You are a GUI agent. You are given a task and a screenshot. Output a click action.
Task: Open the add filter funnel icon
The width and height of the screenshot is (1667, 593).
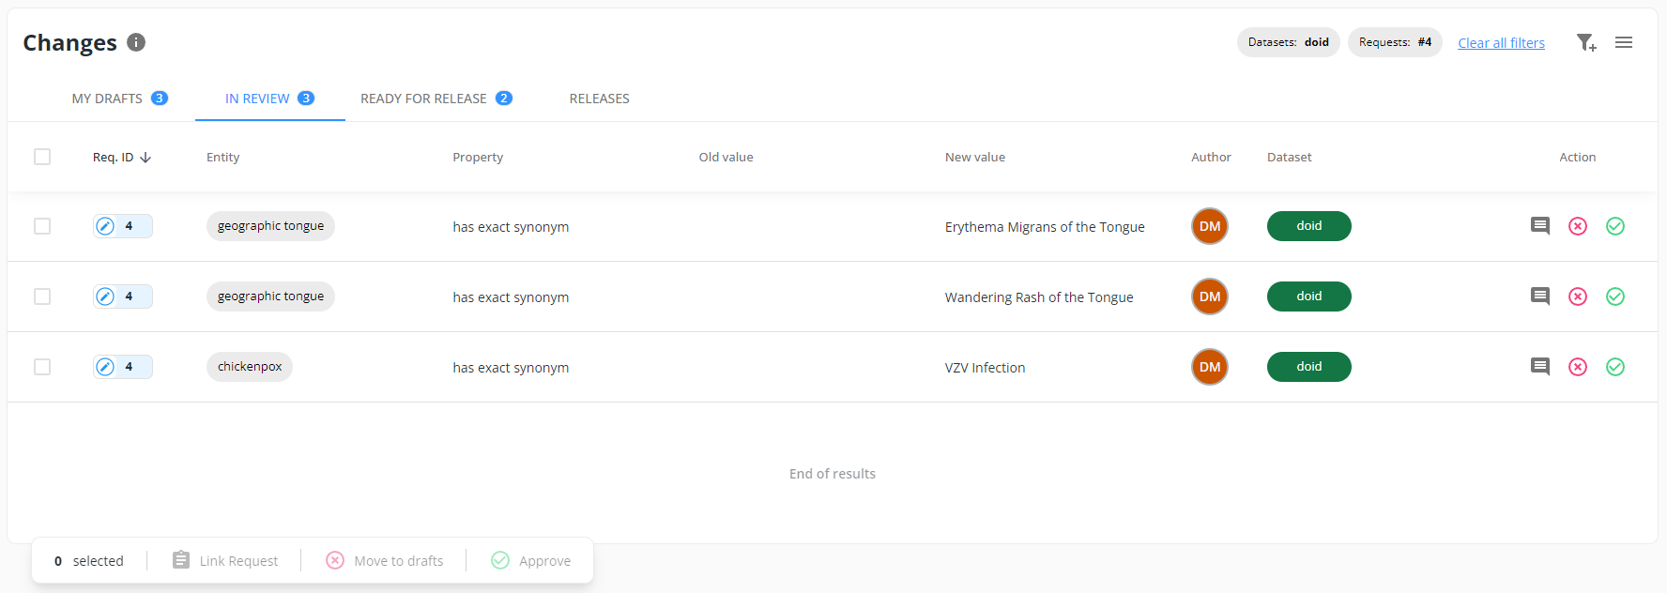[x=1585, y=42]
